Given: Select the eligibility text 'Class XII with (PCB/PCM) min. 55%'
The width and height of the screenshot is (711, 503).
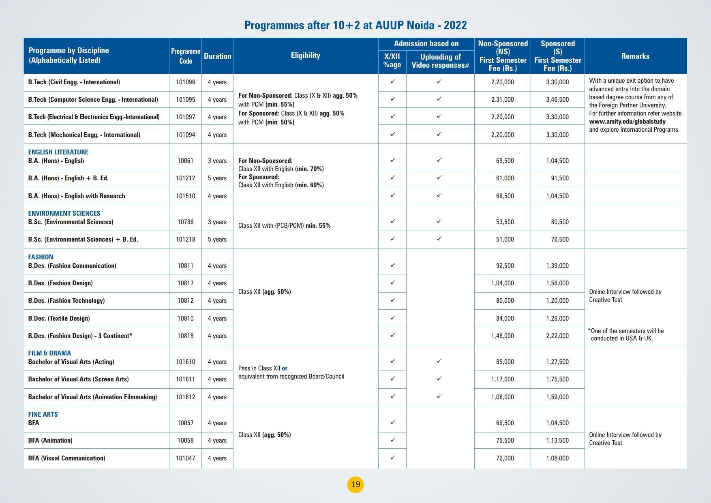Looking at the screenshot, I should 284,225.
